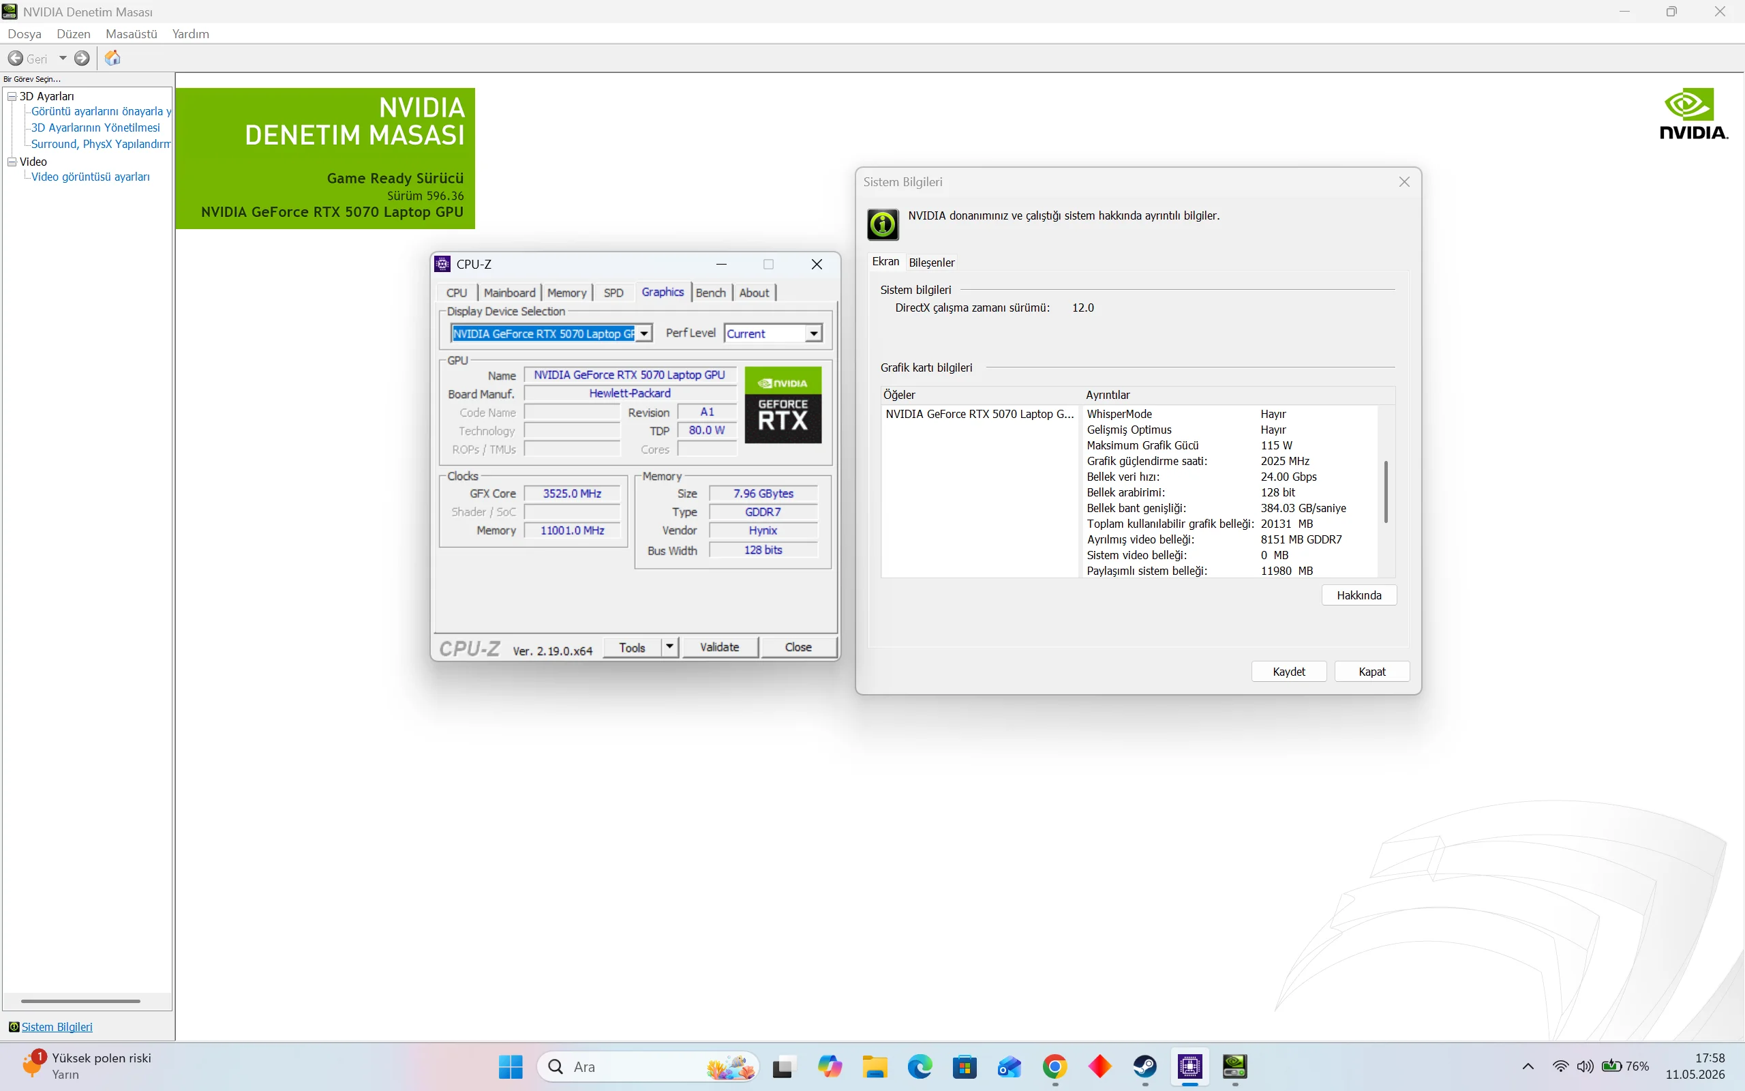Click the CPU-Z title bar app icon

[x=443, y=264]
